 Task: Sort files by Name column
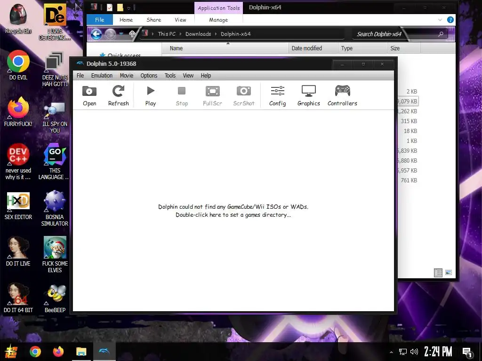coord(225,48)
